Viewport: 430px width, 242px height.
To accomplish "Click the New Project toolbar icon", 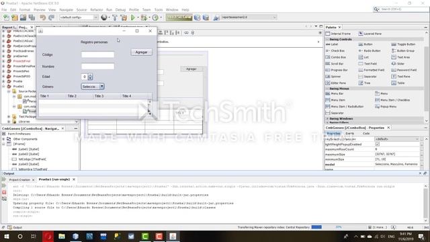I will [15, 17].
